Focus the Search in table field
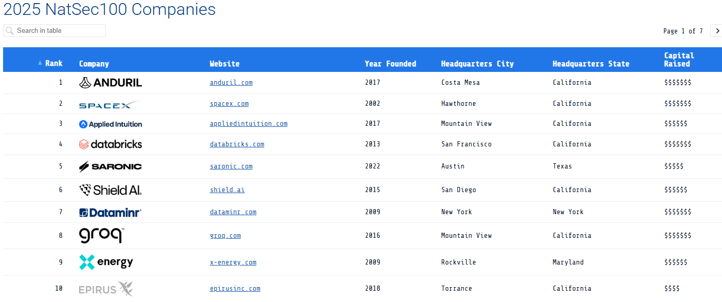Image resolution: width=722 pixels, height=302 pixels. 54,31
